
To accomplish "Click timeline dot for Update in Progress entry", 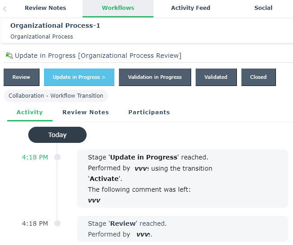I will pyautogui.click(x=57, y=157).
